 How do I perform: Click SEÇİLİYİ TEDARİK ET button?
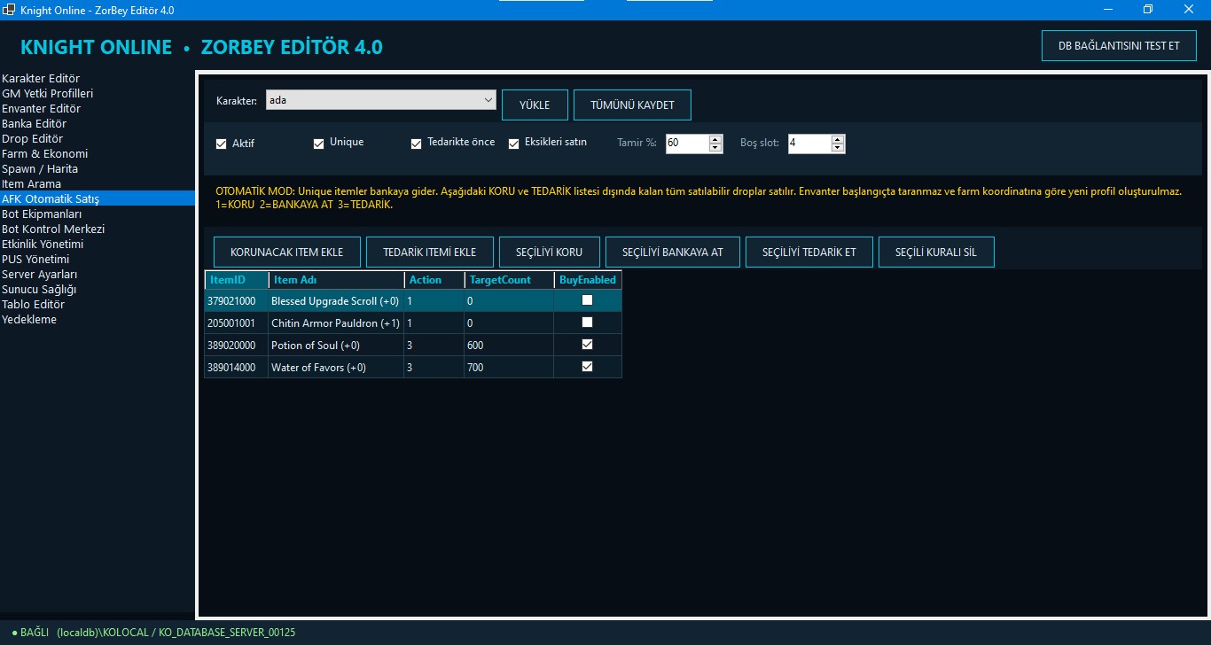(809, 252)
